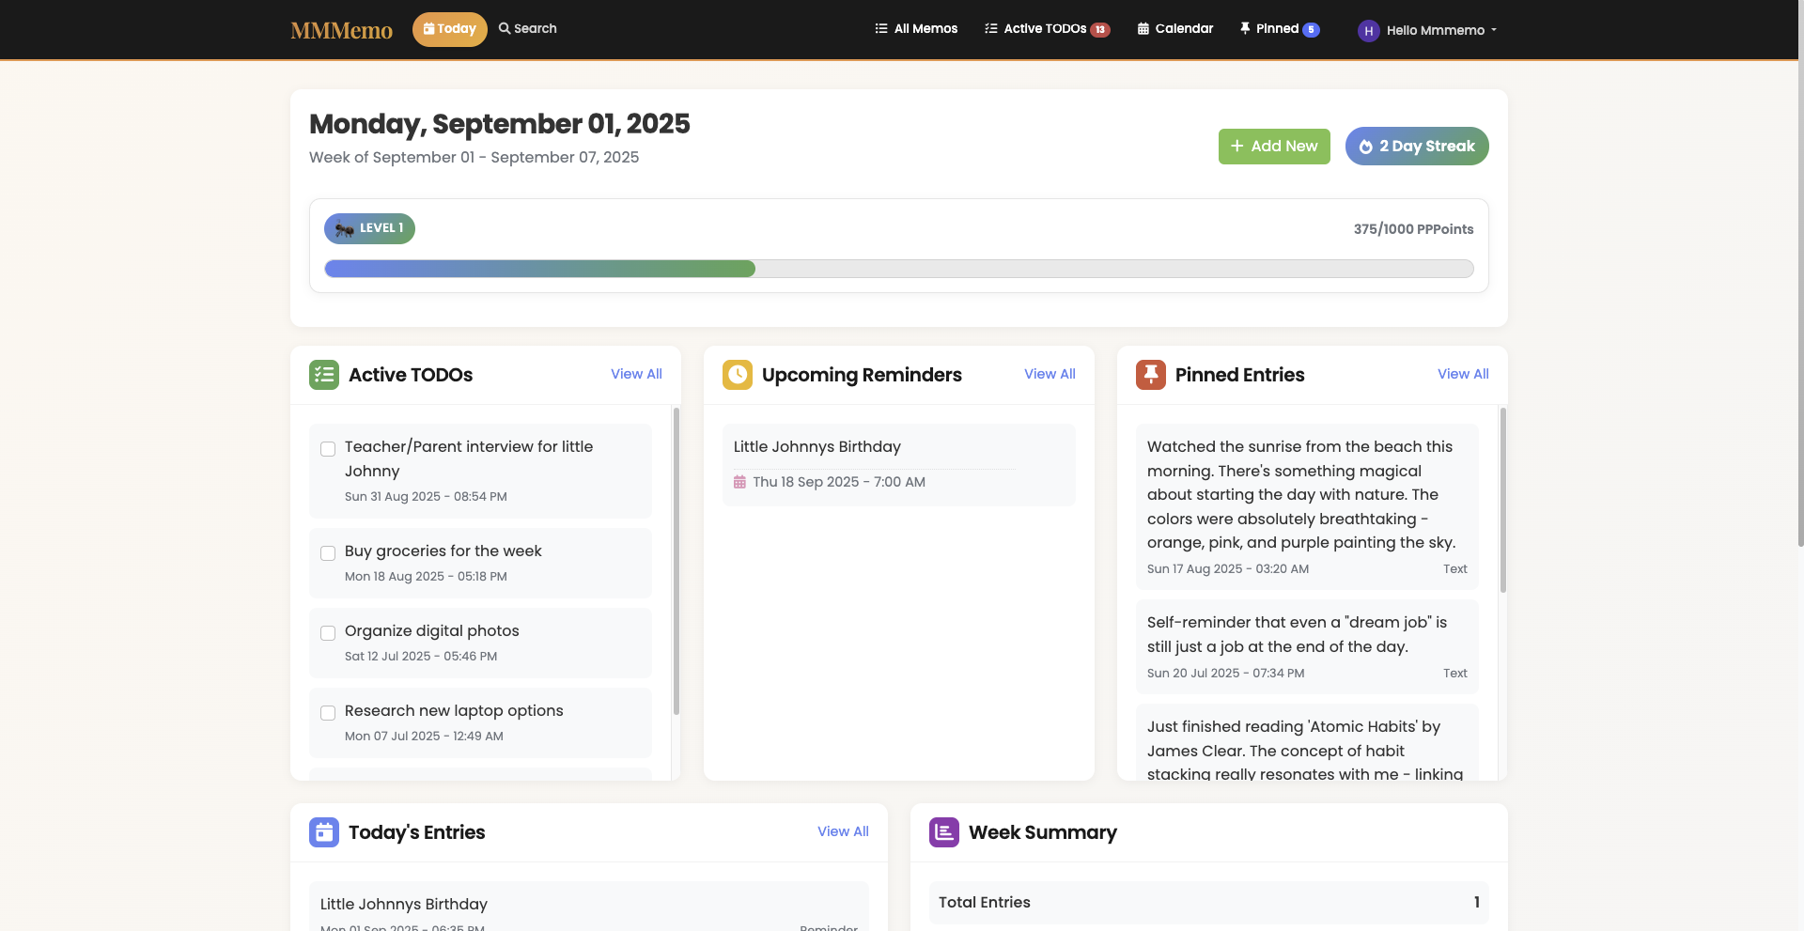
Task: Mark Organize digital photos as done
Action: click(328, 633)
